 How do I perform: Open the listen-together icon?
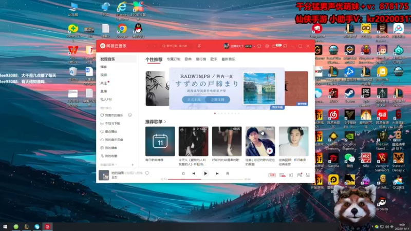300,175
